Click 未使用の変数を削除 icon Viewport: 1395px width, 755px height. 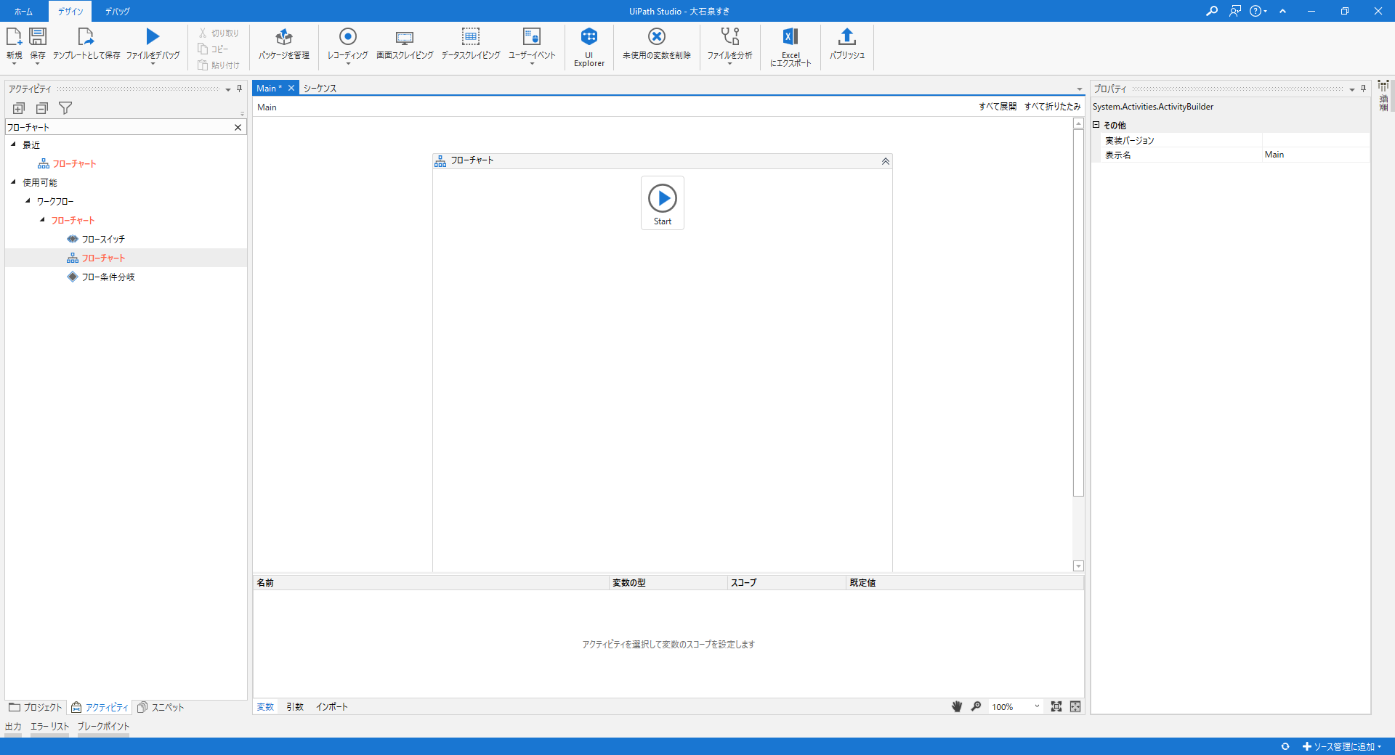click(657, 36)
